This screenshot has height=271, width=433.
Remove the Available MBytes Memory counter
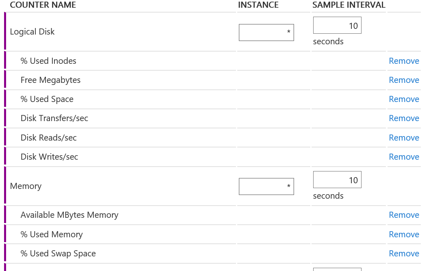tap(404, 215)
